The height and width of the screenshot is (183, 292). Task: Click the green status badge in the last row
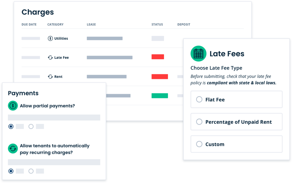tap(160, 96)
